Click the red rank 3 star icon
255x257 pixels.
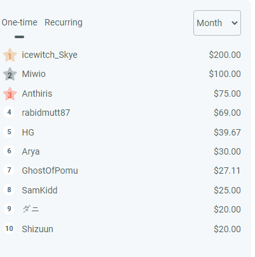[10, 94]
